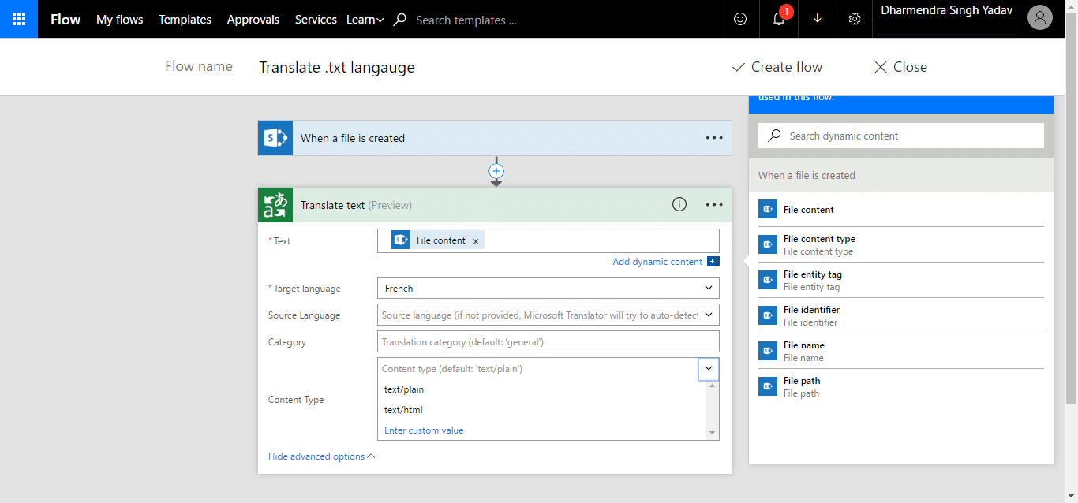This screenshot has width=1078, height=503.
Task: Click icon beside File identifier item
Action: click(768, 315)
